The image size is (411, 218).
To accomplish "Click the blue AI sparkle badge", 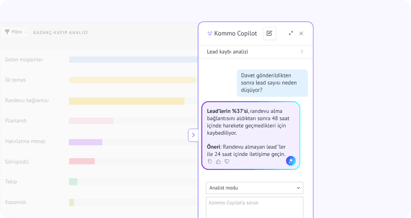I will tap(291, 160).
